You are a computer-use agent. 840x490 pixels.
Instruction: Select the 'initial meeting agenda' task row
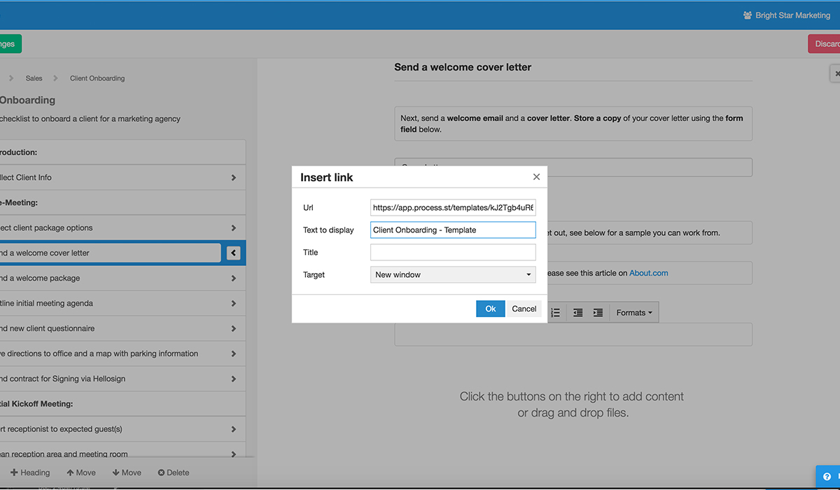click(x=122, y=304)
